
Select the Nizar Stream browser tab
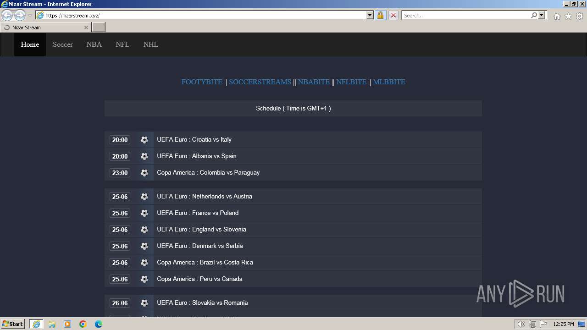tap(45, 27)
